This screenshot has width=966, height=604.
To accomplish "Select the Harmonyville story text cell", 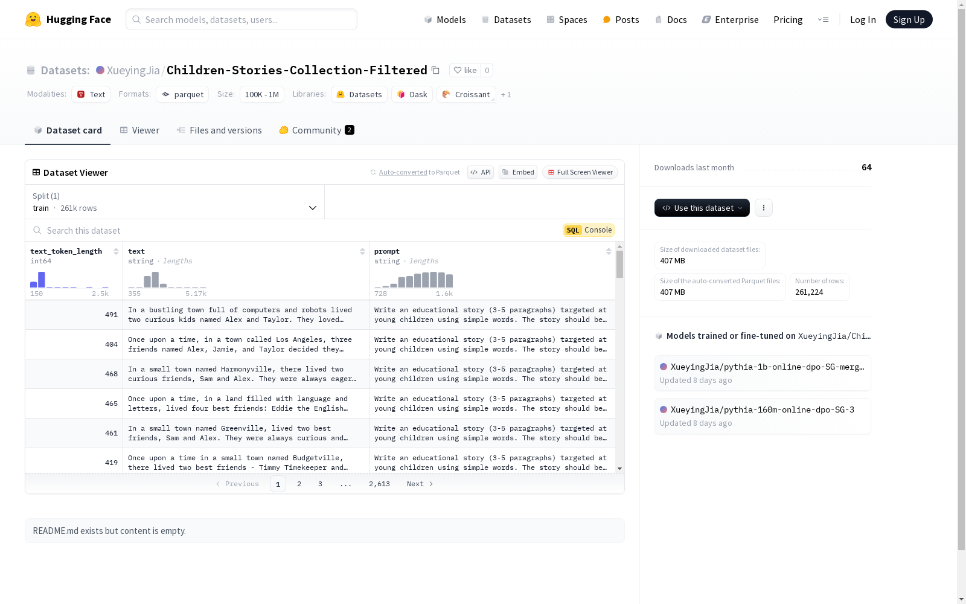I will [x=246, y=374].
